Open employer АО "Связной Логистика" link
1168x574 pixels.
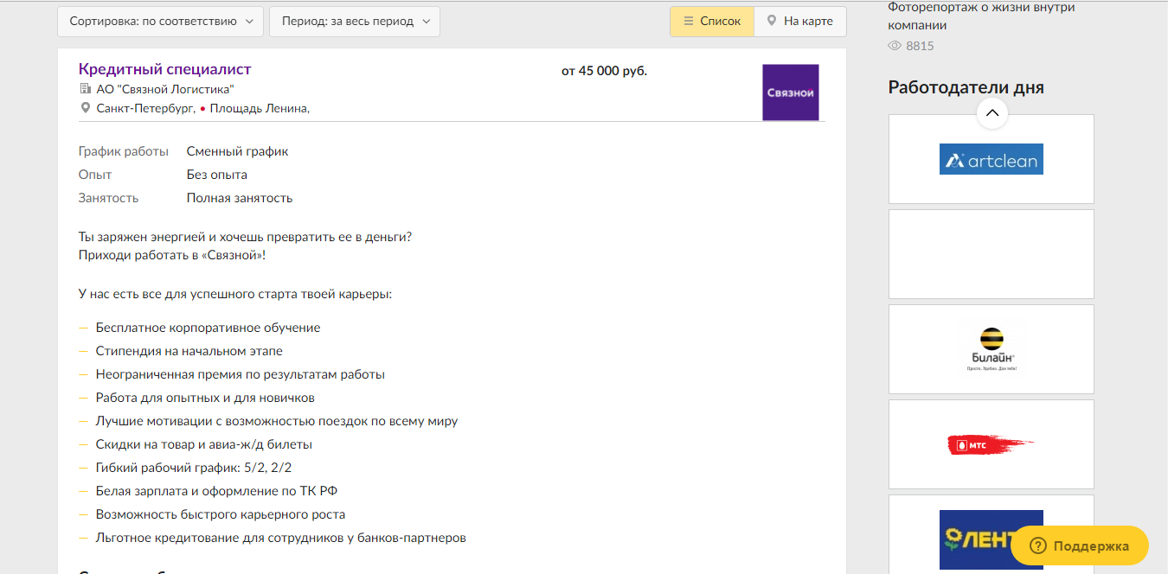click(165, 89)
